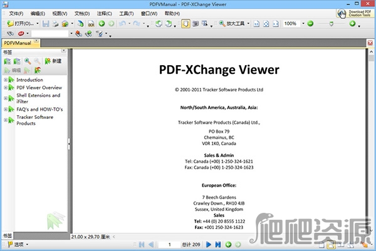Viewport: 376px width, 251px height.
Task: Click find previous binoculars icon
Action: (x=78, y=34)
